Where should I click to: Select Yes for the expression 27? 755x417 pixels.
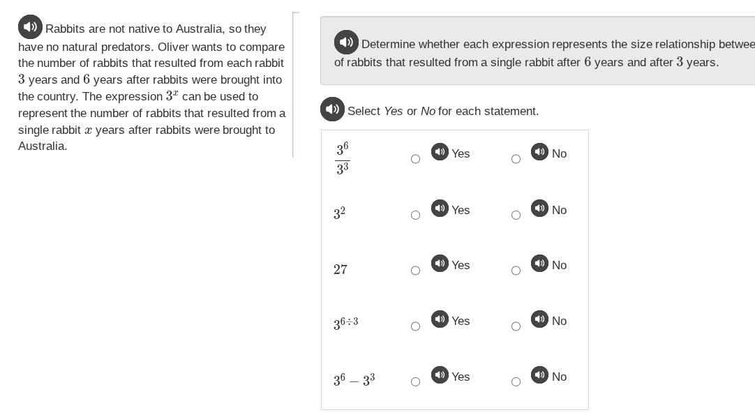pos(415,271)
